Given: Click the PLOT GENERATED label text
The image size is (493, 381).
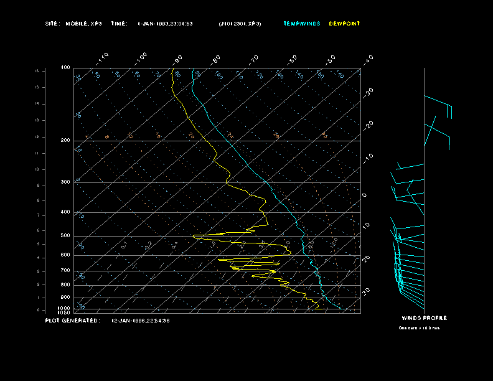Looking at the screenshot, I should (x=72, y=321).
